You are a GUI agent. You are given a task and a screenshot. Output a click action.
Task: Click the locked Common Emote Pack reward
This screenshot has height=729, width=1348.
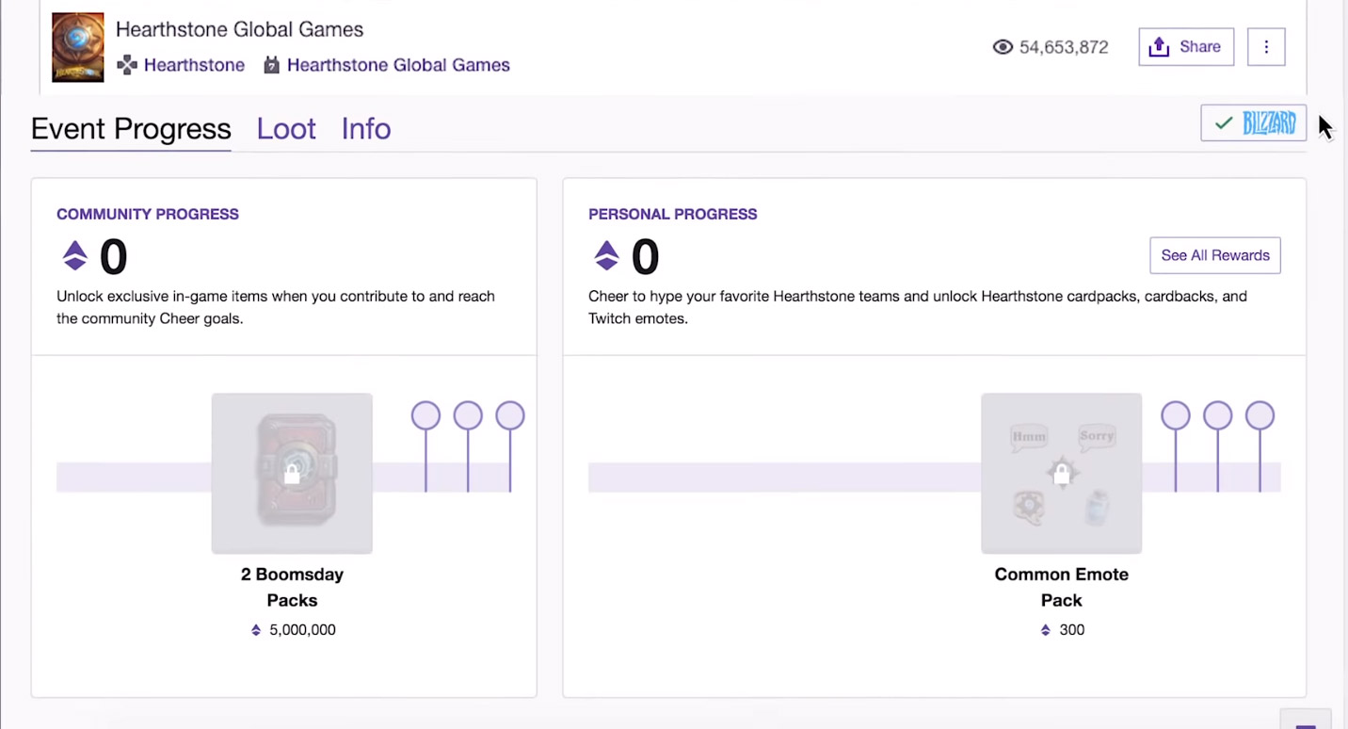(x=1061, y=473)
